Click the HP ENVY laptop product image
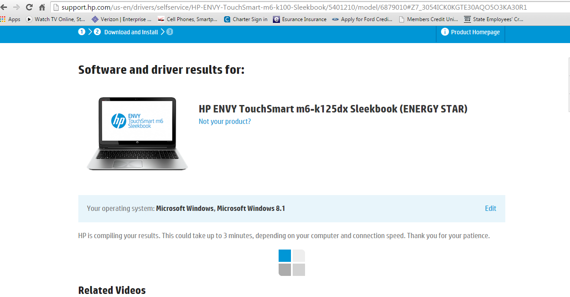The width and height of the screenshot is (570, 297). pos(137,134)
